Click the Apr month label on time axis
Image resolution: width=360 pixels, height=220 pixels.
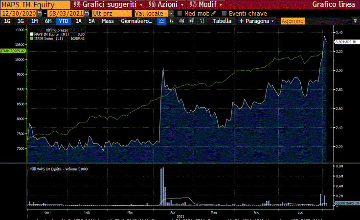click(x=173, y=213)
